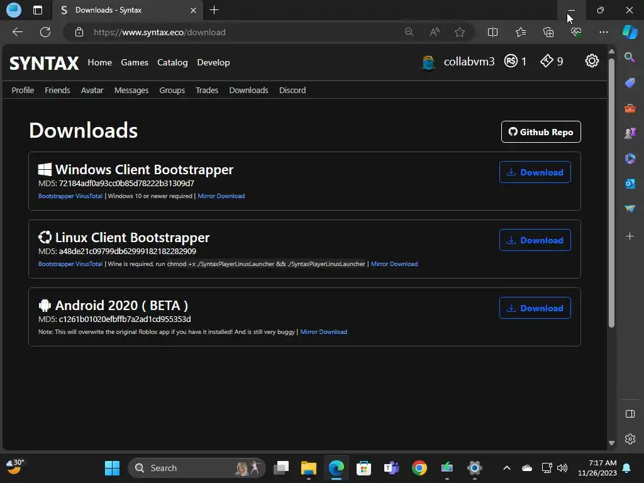Open split screen view
This screenshot has width=644, height=483.
tap(492, 32)
